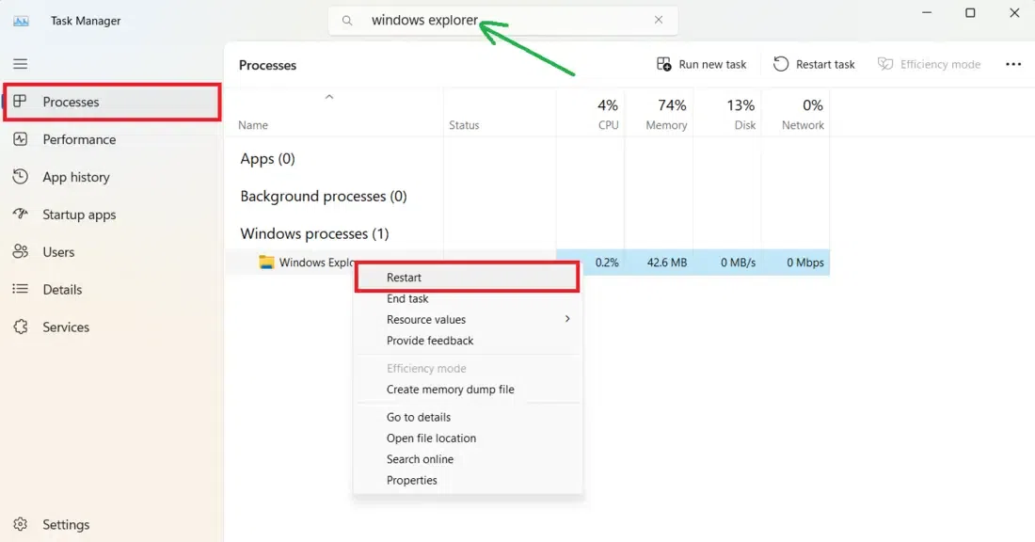Choose Open file location menu item
This screenshot has width=1035, height=542.
click(x=468, y=438)
